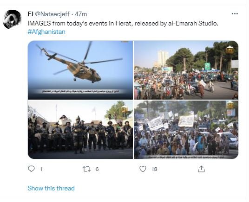
Task: Like the tweet with the heart icon
Action: point(143,169)
